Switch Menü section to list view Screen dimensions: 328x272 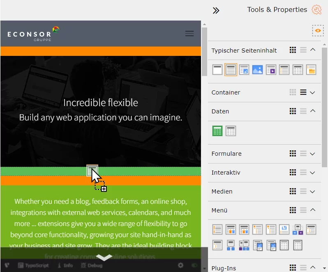tap(303, 210)
